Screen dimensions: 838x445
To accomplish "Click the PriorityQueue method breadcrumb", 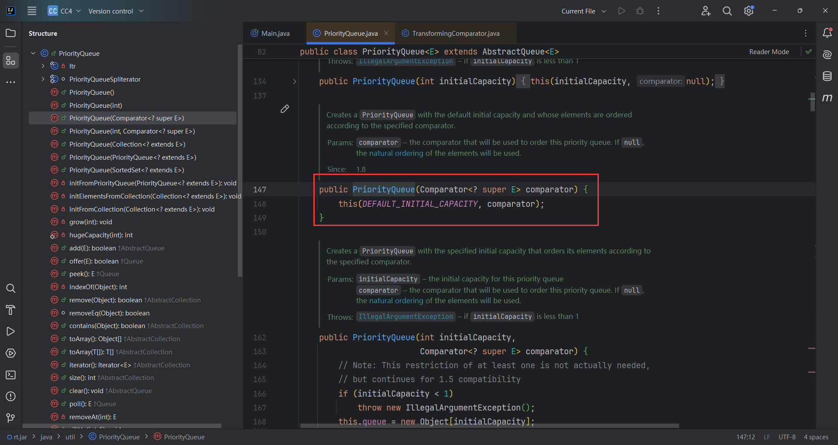I will [x=179, y=437].
